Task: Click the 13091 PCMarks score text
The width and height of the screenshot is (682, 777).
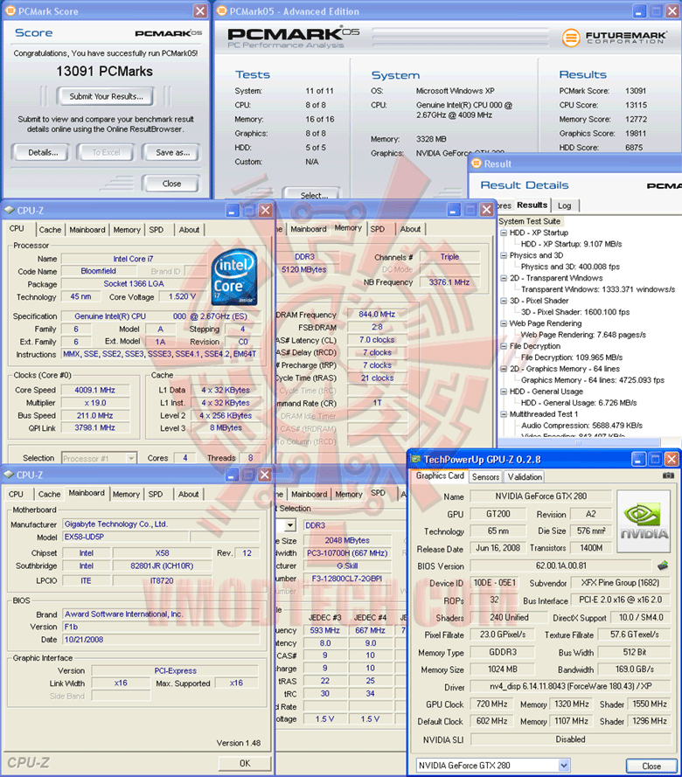Action: [x=105, y=72]
